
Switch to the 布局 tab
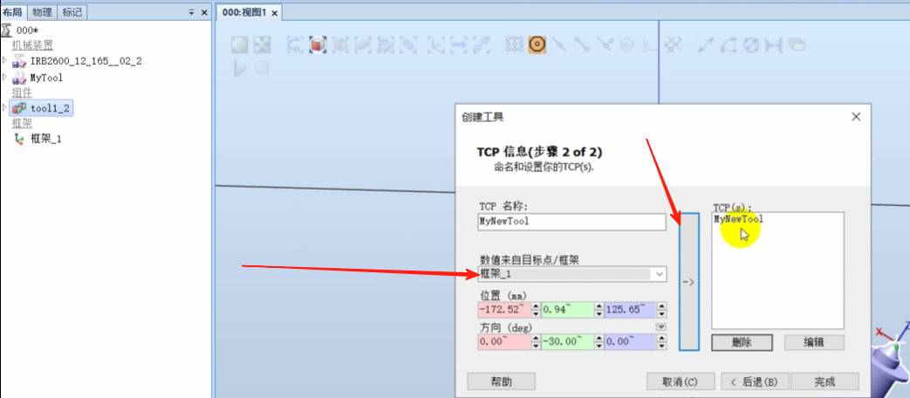(x=13, y=12)
